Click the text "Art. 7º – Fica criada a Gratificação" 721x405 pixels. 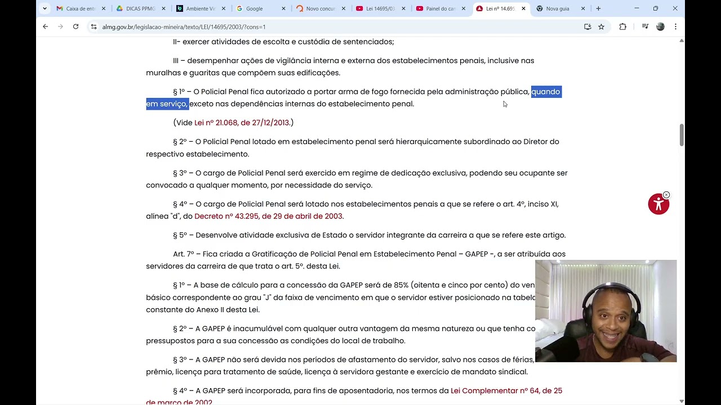click(x=239, y=254)
